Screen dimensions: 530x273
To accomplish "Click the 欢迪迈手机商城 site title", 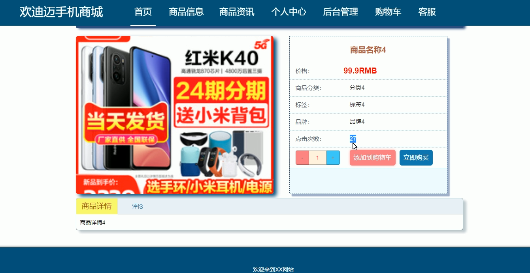I will tap(61, 12).
